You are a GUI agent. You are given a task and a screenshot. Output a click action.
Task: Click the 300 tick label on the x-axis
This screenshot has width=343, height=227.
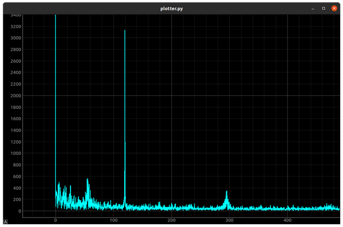229,220
